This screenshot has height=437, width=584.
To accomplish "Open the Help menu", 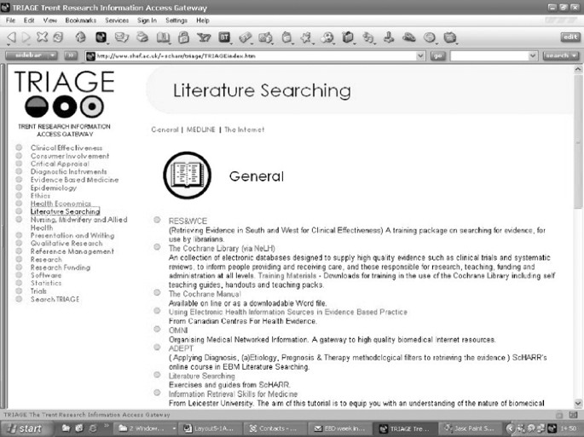I will tap(203, 20).
